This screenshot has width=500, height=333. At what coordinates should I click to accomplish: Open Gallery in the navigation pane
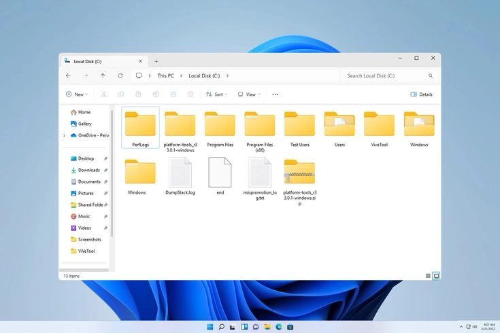[81, 124]
